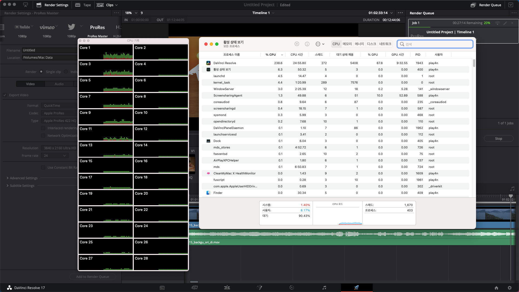The width and height of the screenshot is (519, 292).
Task: Select the Single clip render option
Action: [x=41, y=72]
